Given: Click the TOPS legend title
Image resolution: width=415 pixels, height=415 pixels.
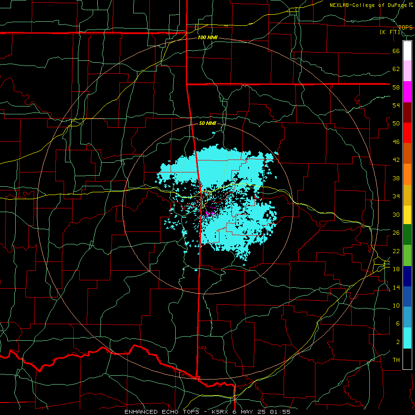Looking at the screenshot, I should pos(405,27).
